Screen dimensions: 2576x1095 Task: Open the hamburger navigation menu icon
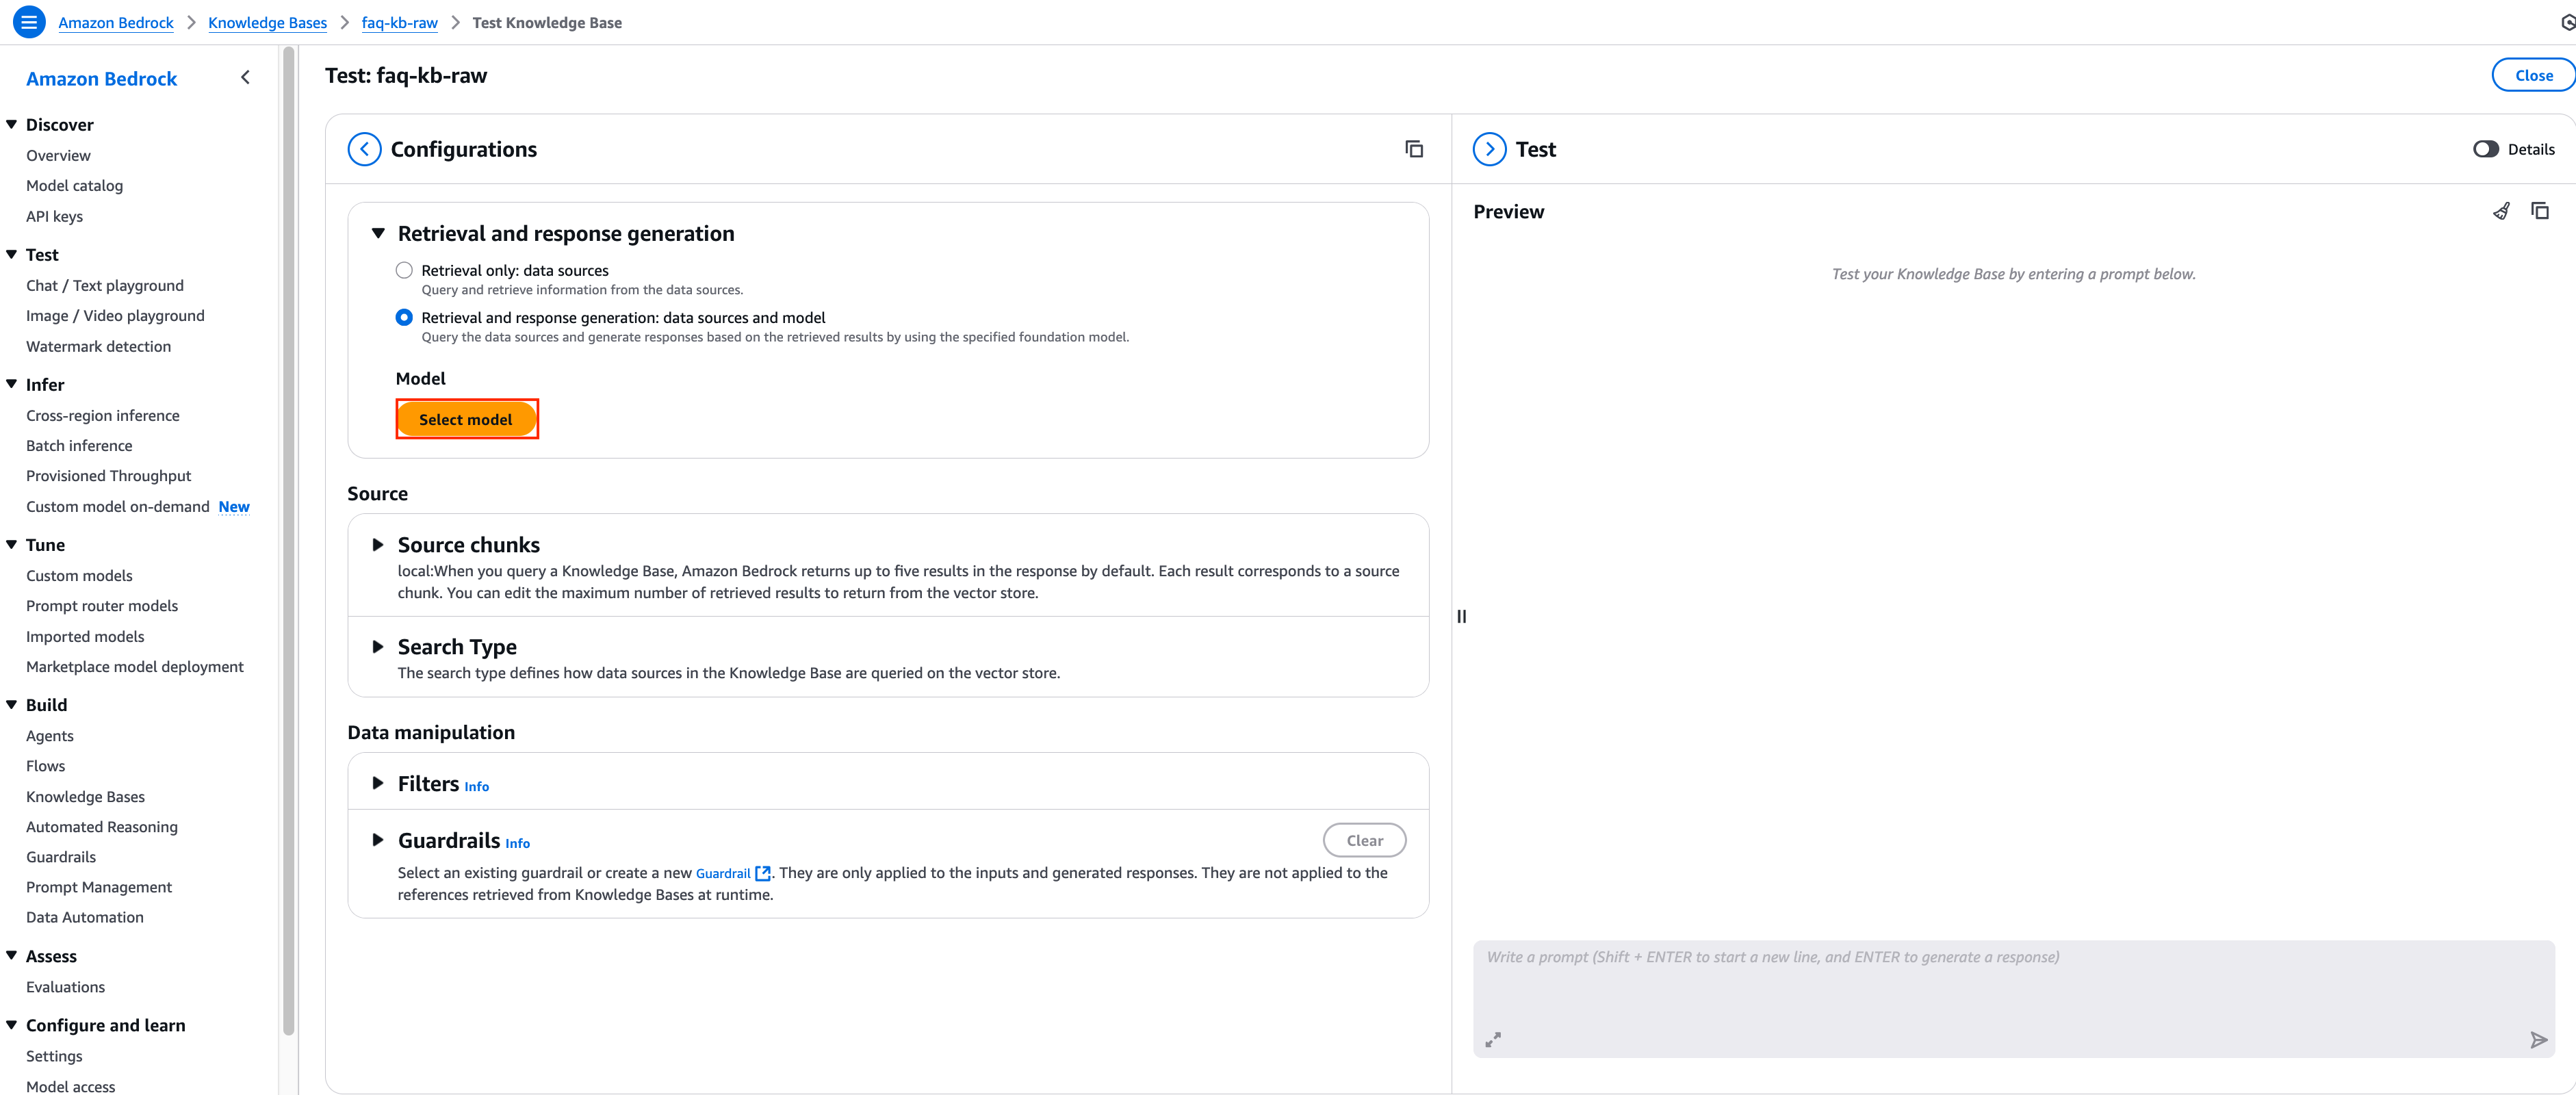(29, 22)
